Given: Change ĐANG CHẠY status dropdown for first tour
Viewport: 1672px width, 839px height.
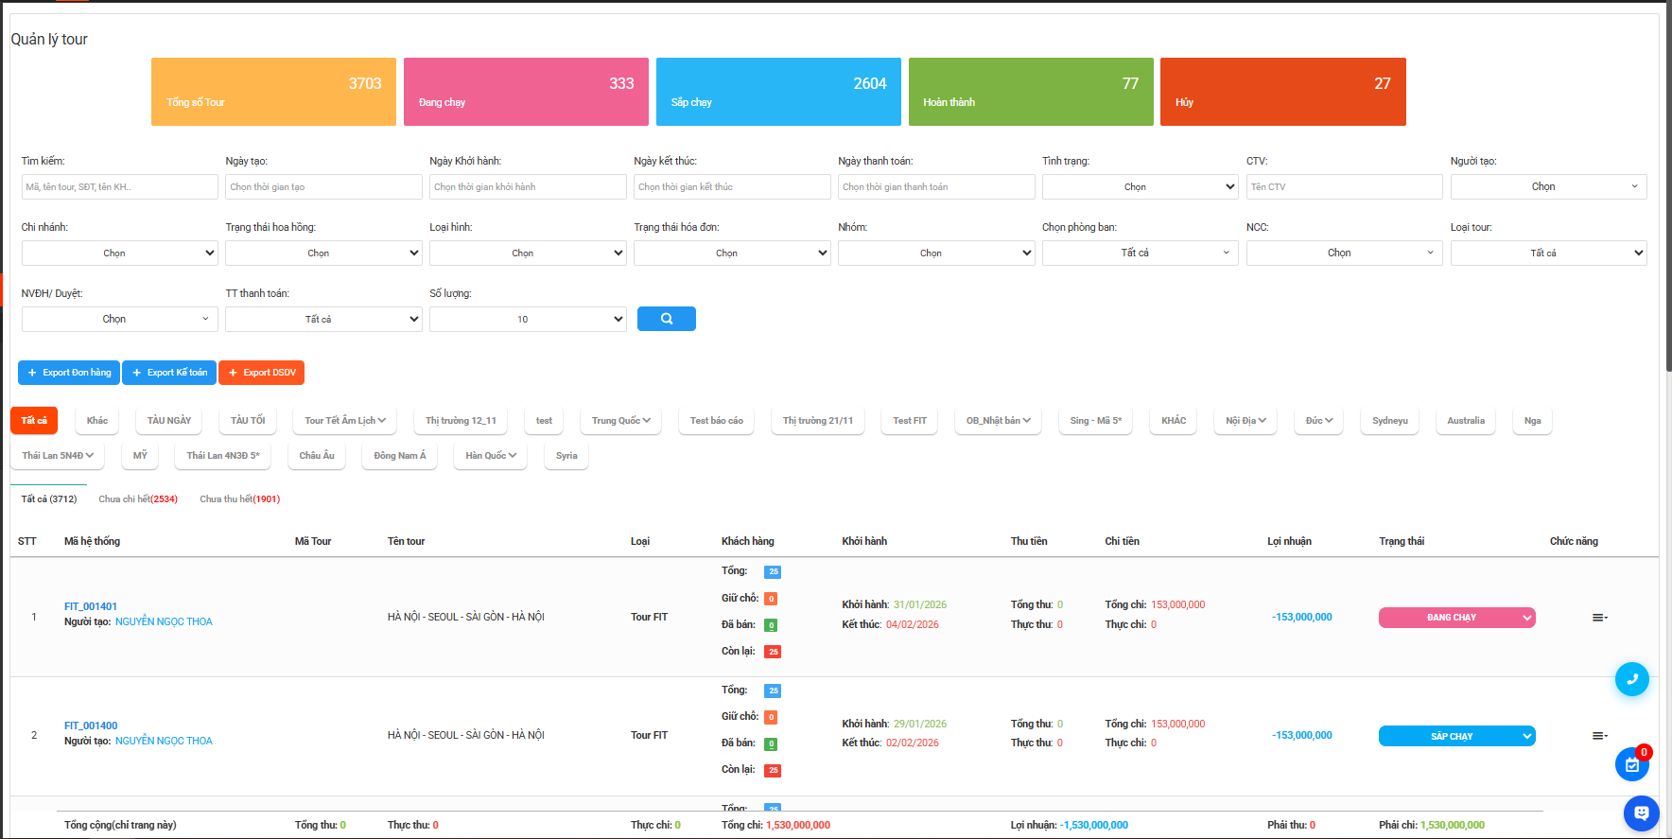Looking at the screenshot, I should point(1456,618).
